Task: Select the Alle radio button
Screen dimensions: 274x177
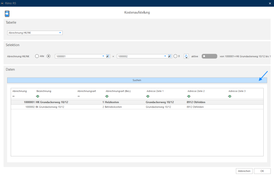Action: click(x=37, y=56)
